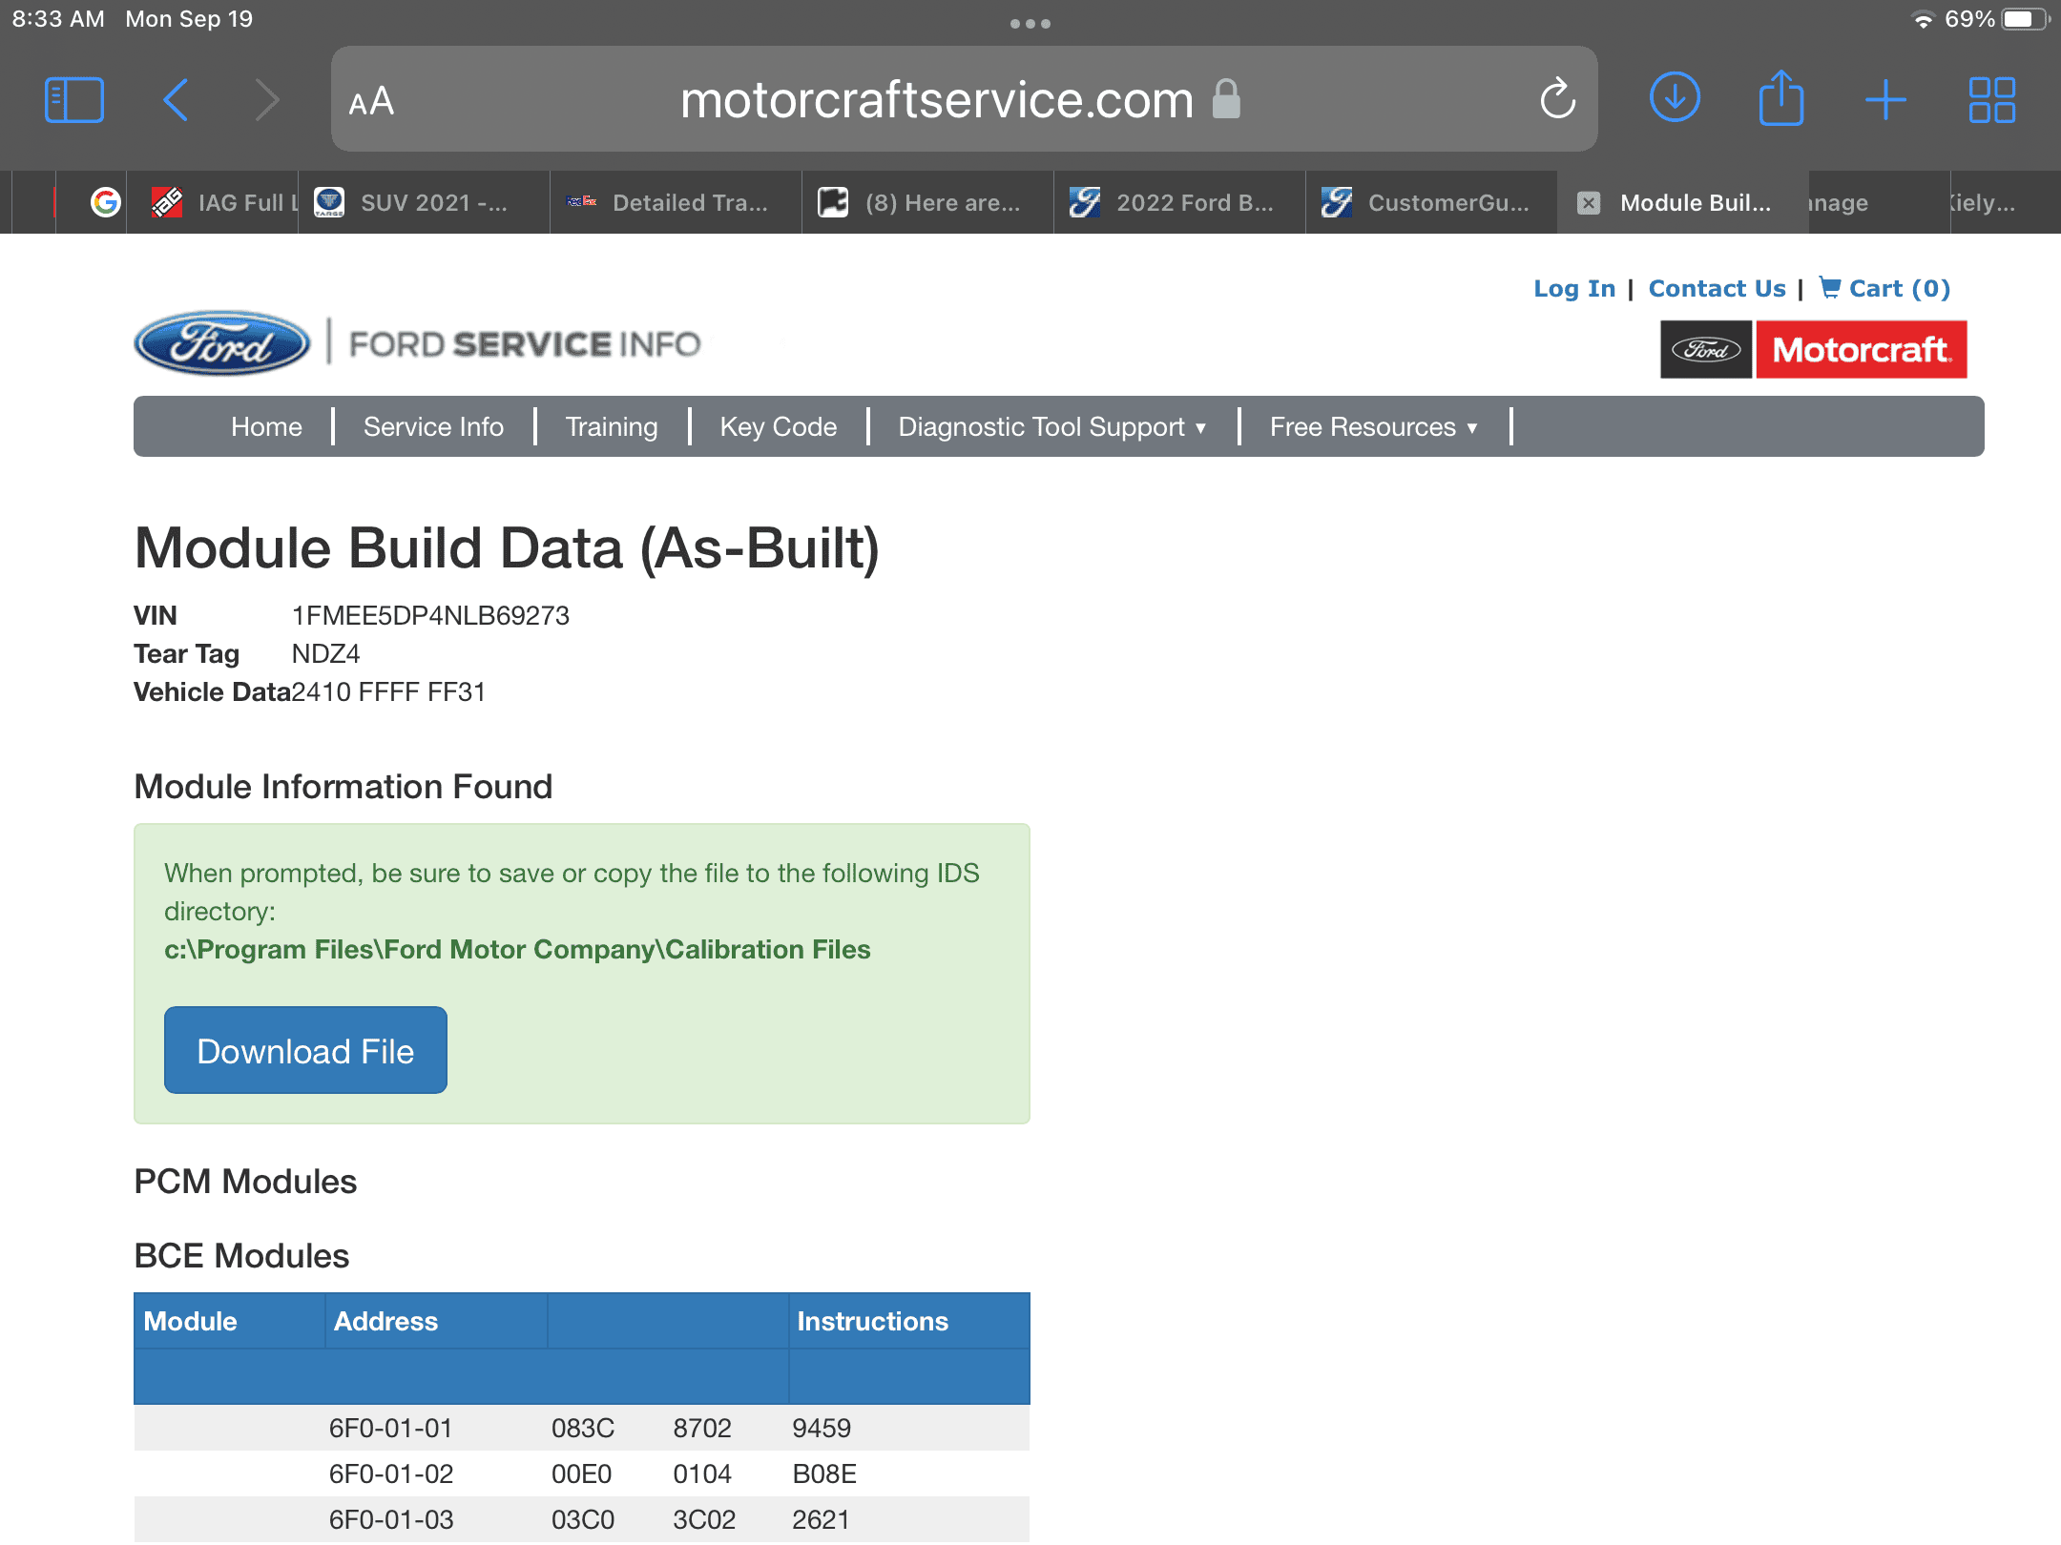
Task: Tap the Share icon
Action: click(x=1780, y=98)
